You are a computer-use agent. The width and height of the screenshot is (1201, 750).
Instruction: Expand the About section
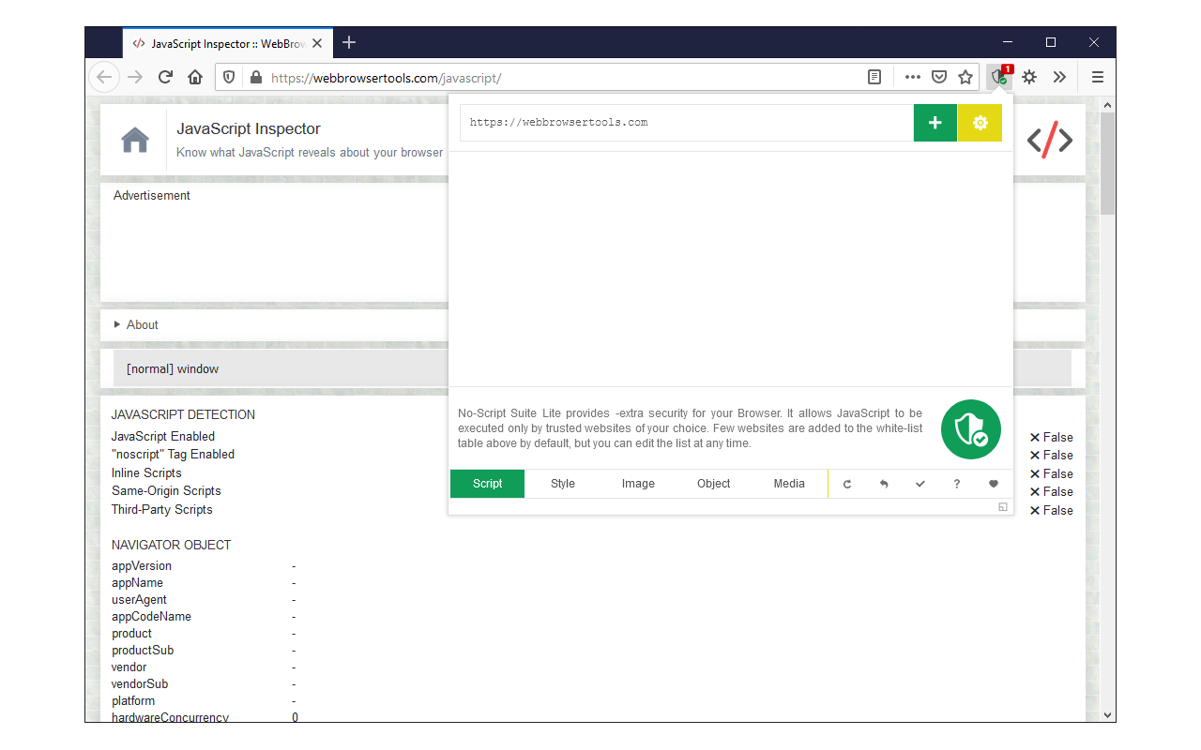136,324
